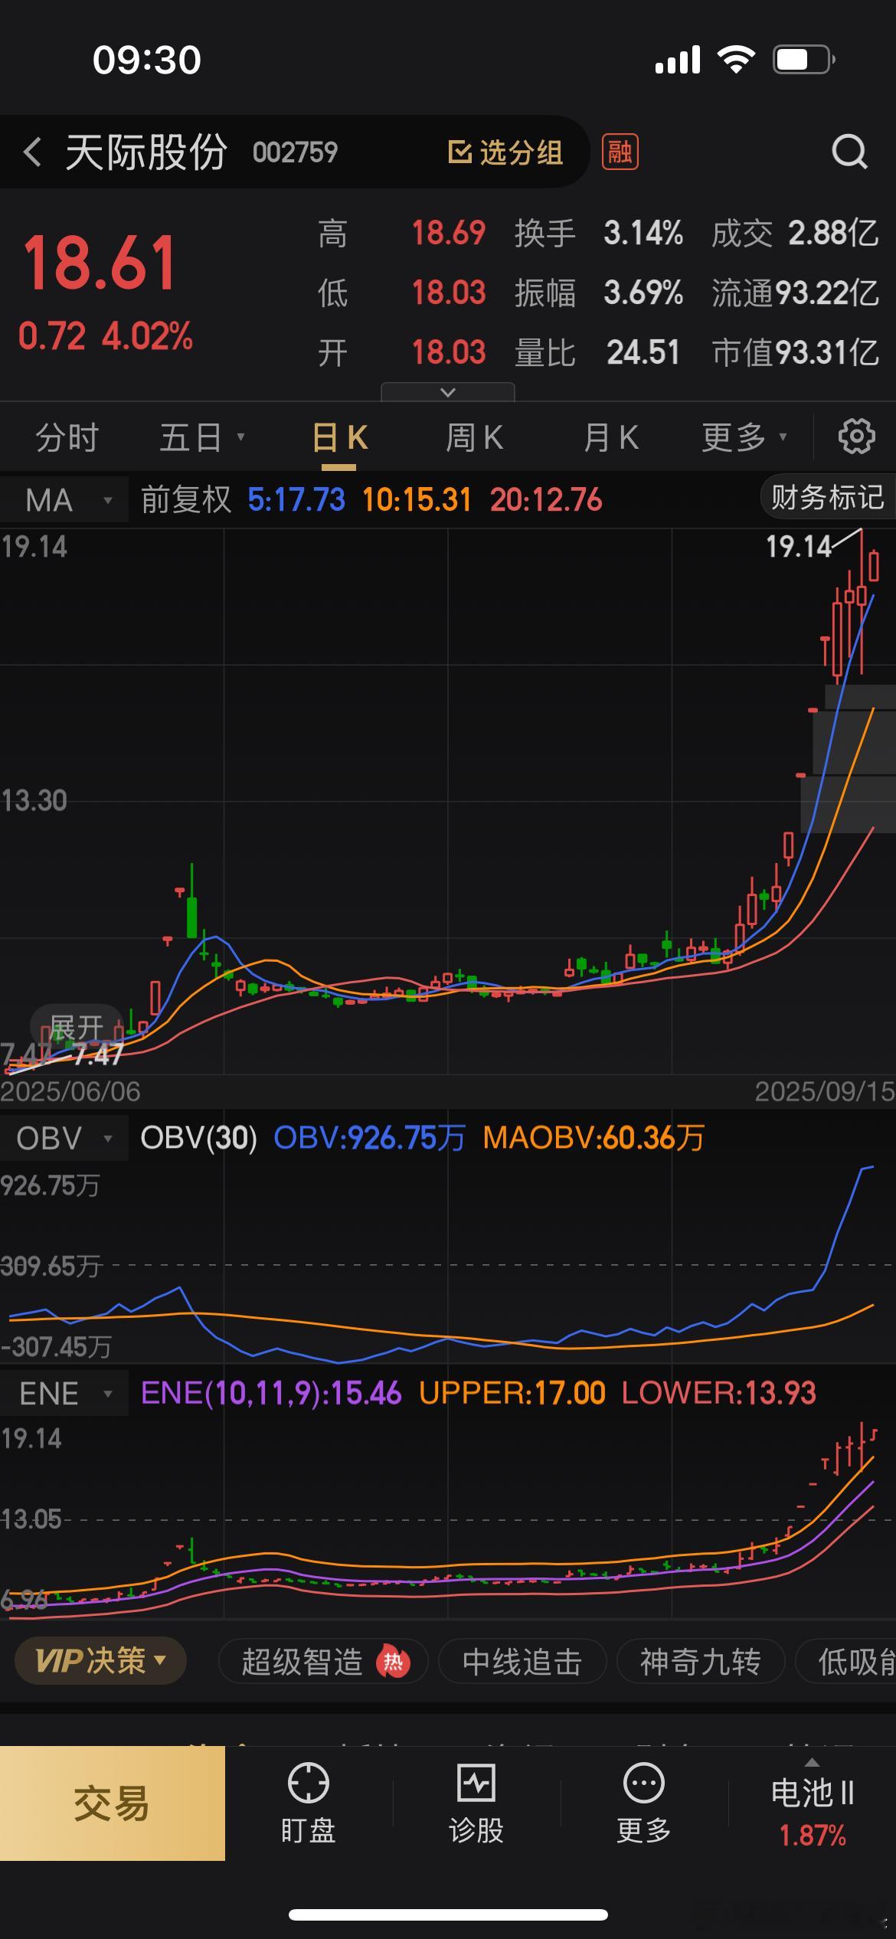Screen dimensions: 896x1939
Task: Open 更多 period dropdown
Action: (744, 437)
